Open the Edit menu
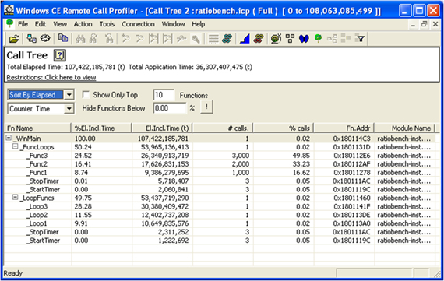Image resolution: width=444 pixels, height=281 pixels. 41,24
